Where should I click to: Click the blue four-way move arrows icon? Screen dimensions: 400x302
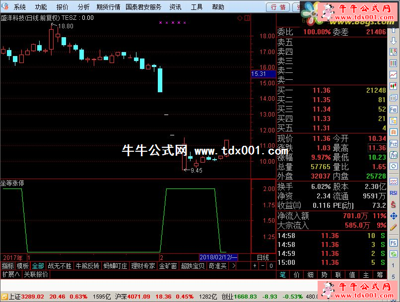[x=394, y=216]
